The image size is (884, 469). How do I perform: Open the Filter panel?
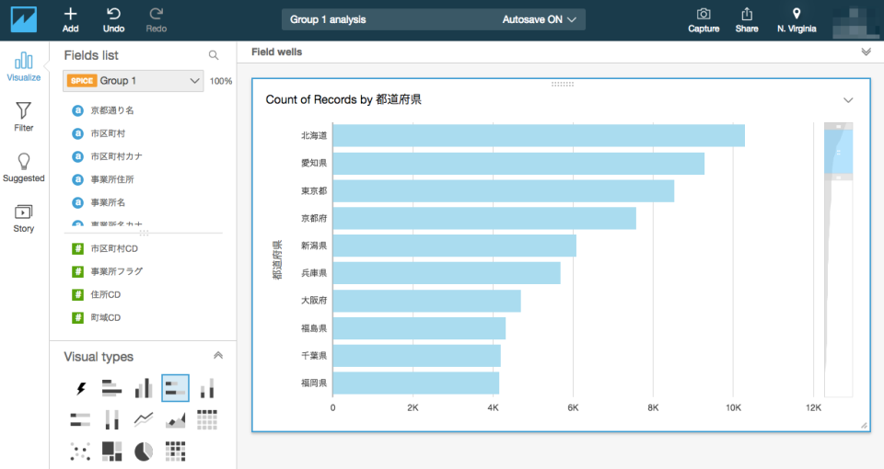click(24, 117)
